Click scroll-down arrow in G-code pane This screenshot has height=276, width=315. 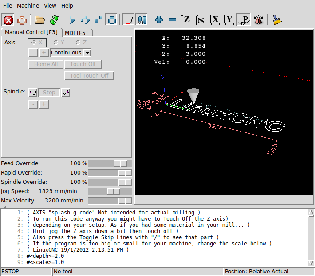(x=311, y=263)
